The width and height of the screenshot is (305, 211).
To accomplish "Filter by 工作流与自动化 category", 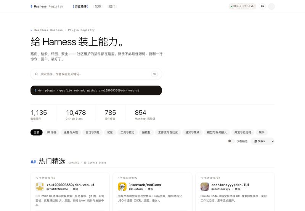I will tap(168, 132).
